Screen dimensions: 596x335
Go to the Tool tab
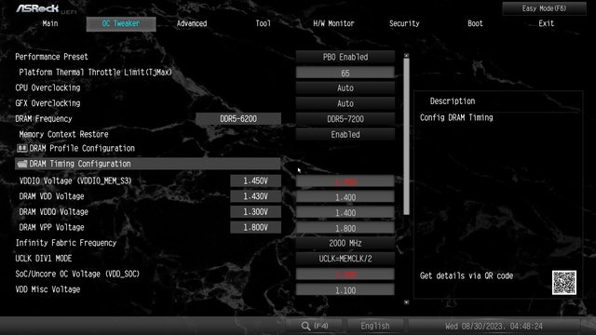[x=263, y=23]
